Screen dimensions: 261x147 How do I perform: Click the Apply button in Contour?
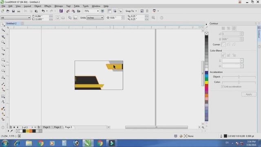point(249,94)
